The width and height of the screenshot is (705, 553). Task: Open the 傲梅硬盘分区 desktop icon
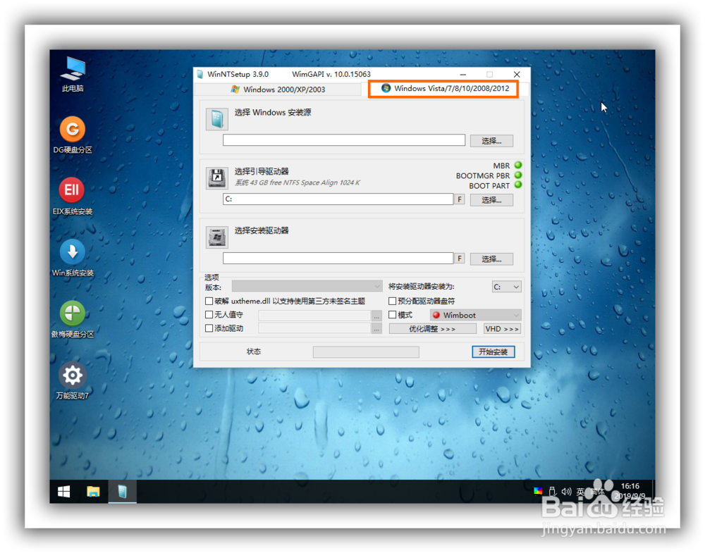(73, 319)
